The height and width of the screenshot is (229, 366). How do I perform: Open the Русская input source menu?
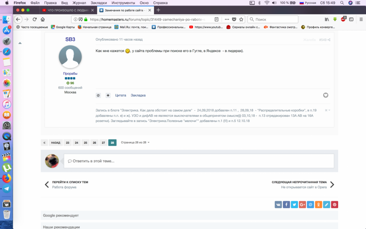pyautogui.click(x=308, y=3)
